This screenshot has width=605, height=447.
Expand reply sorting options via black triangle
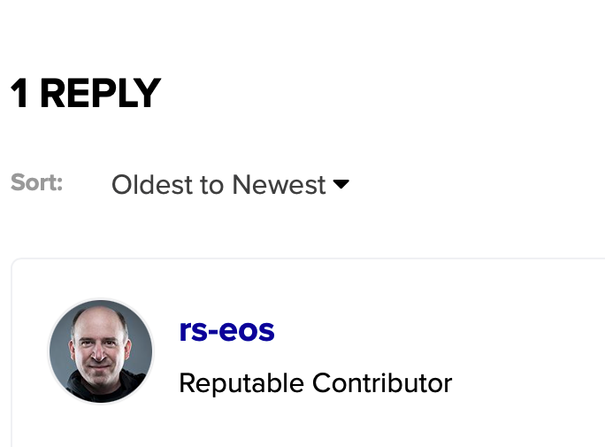[x=341, y=184]
